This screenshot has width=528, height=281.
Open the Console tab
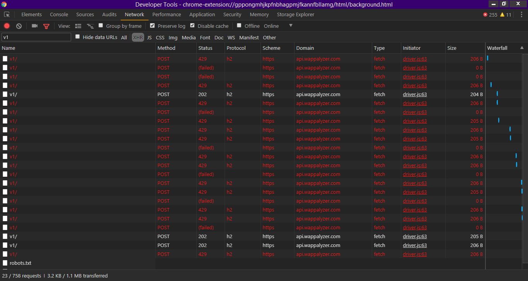(x=59, y=14)
